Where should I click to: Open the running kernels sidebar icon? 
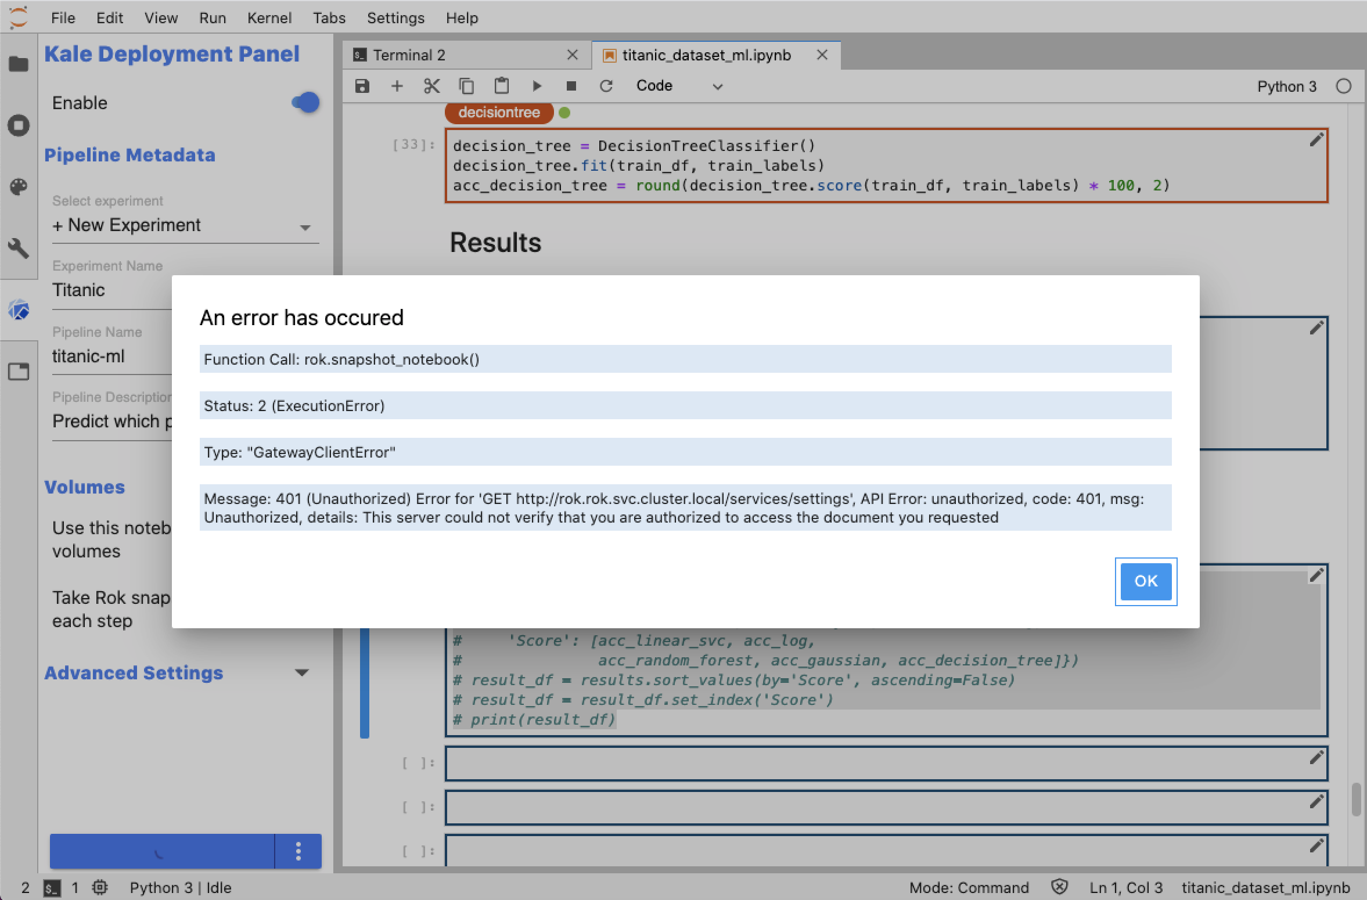(x=19, y=125)
